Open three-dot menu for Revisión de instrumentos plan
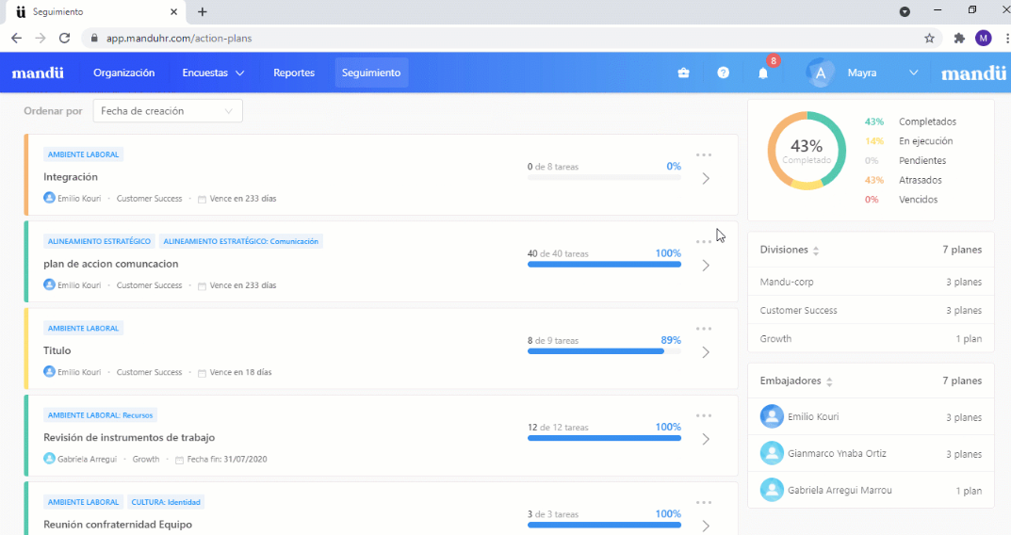1011x535 pixels. coord(704,415)
